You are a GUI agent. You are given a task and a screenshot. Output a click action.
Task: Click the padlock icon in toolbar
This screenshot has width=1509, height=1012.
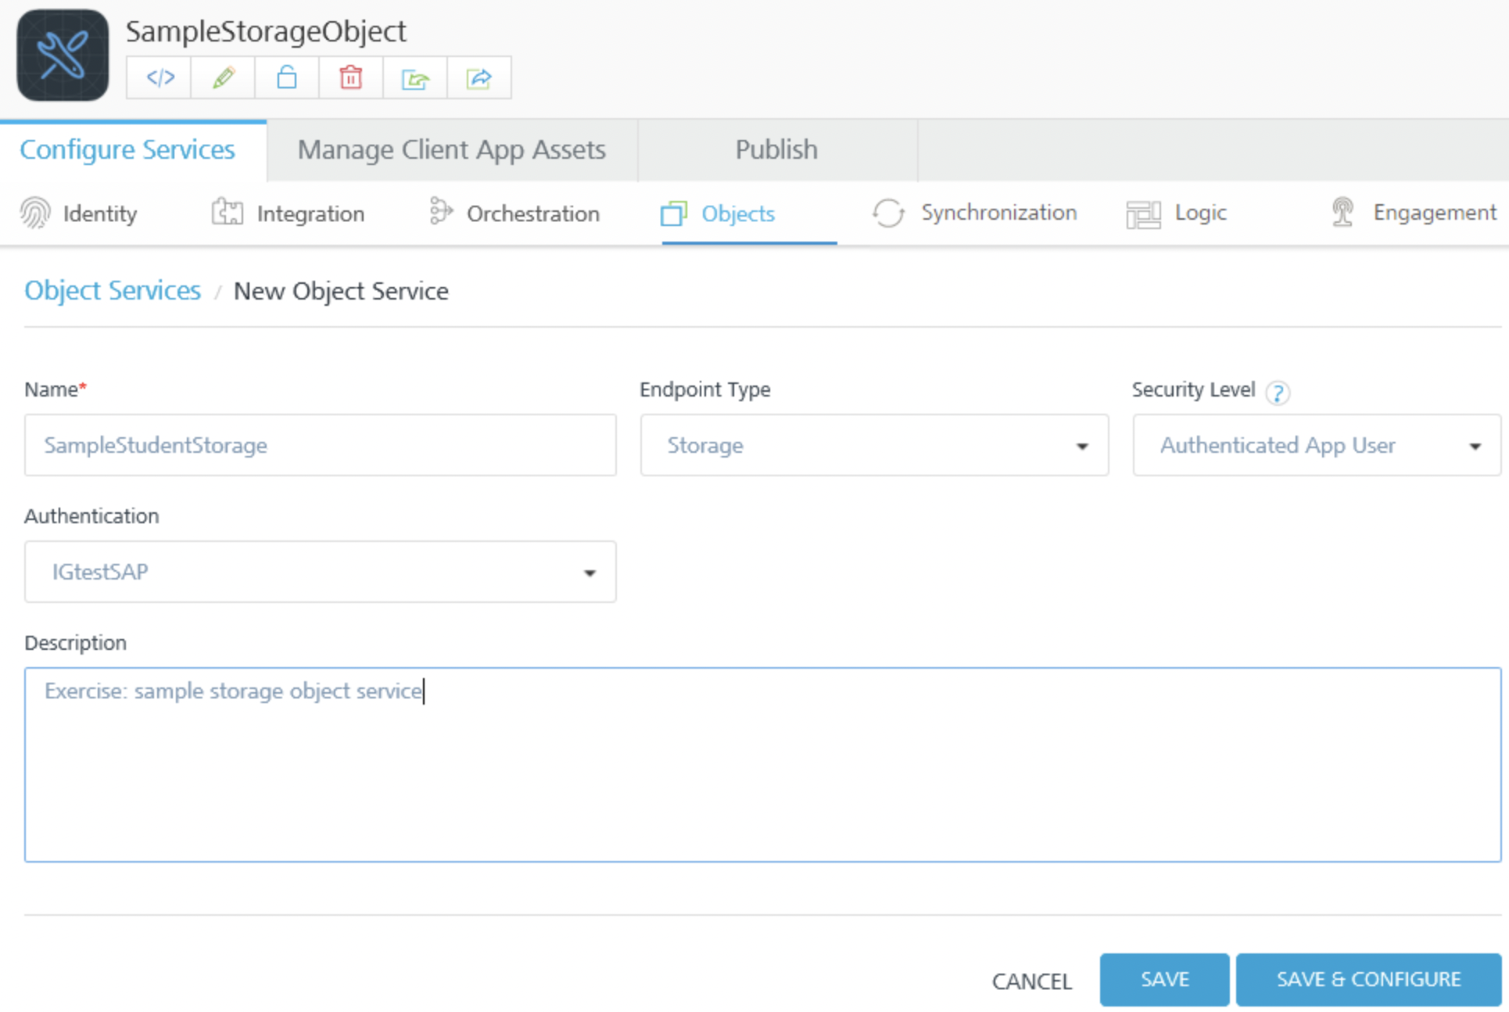pos(287,77)
